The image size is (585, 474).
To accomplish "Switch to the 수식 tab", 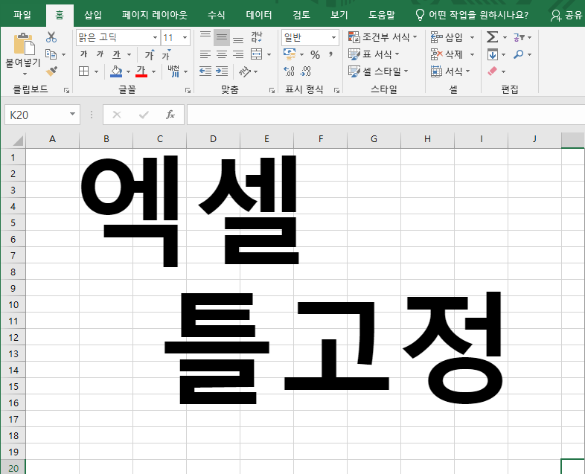I will coord(216,15).
